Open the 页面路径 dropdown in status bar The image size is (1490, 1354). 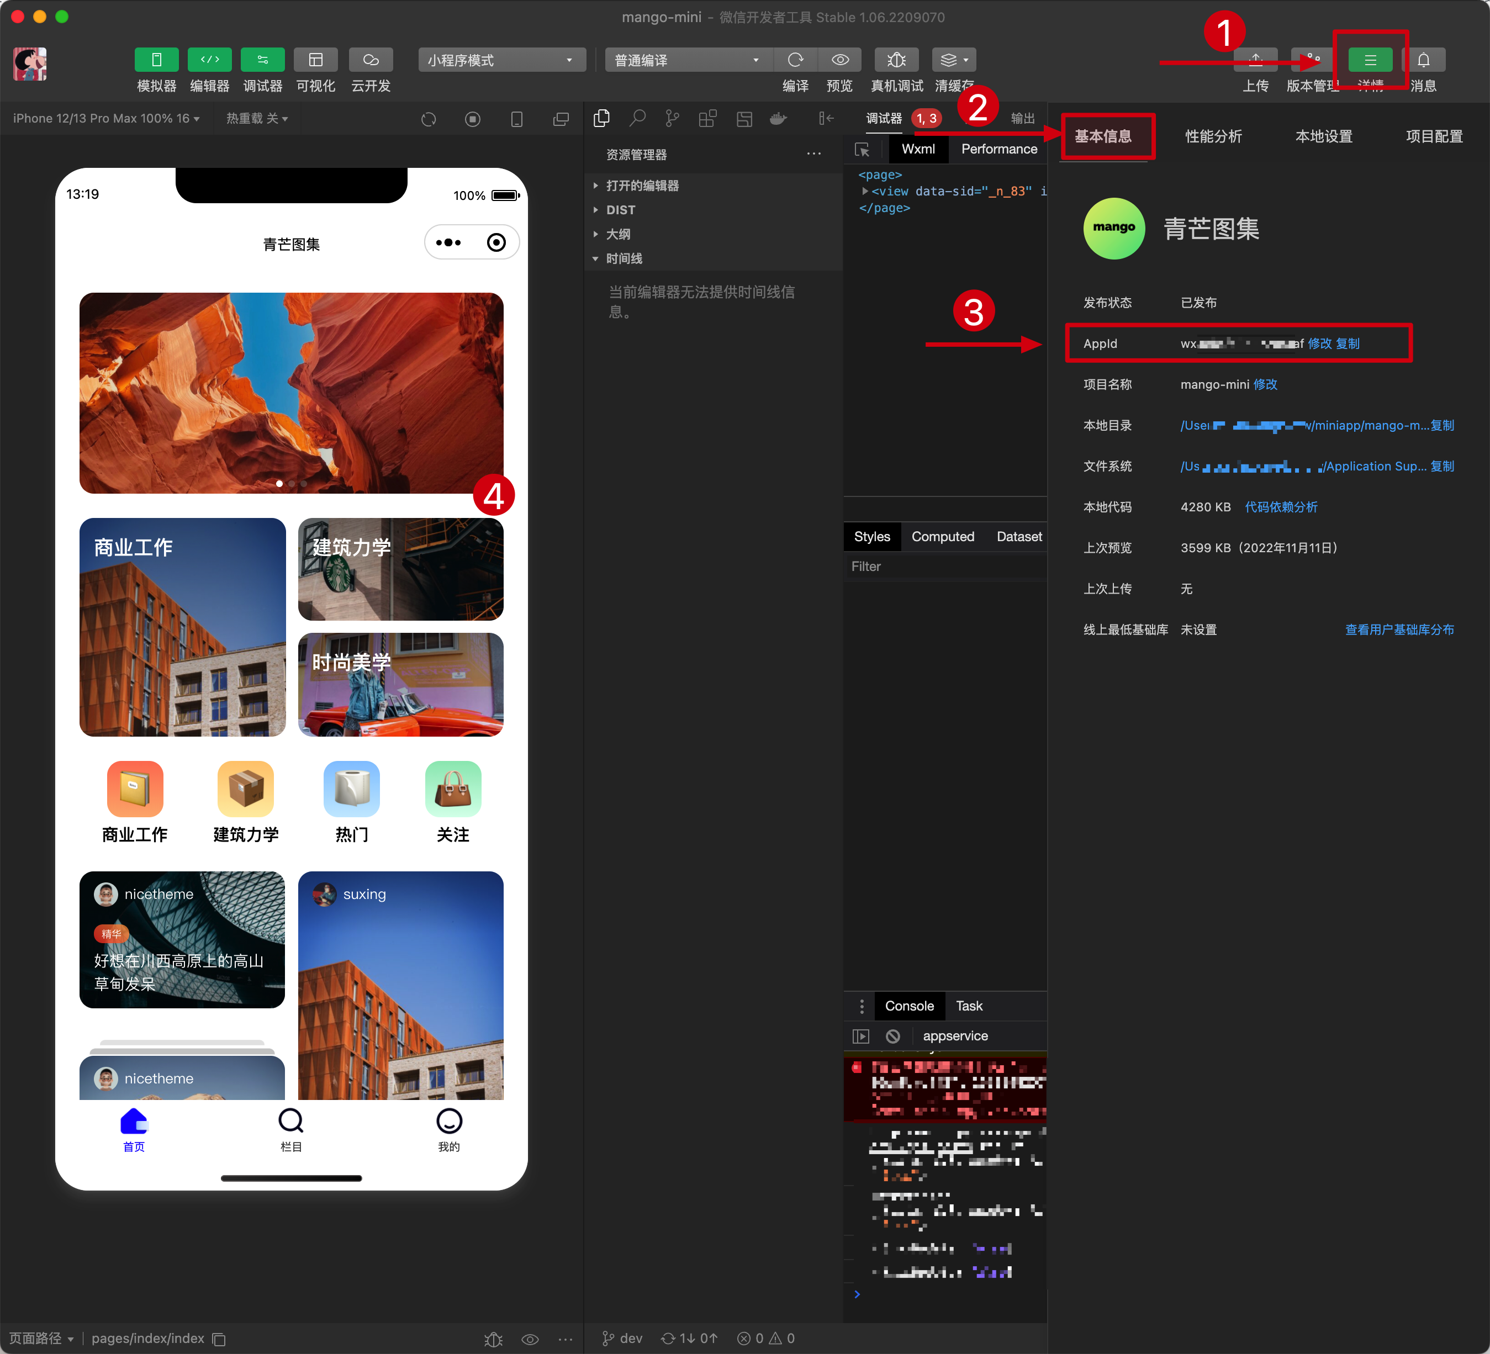point(41,1339)
